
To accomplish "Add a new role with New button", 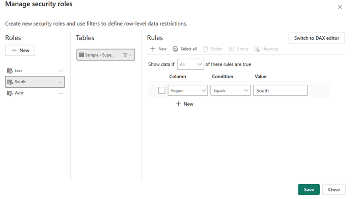I will point(20,51).
